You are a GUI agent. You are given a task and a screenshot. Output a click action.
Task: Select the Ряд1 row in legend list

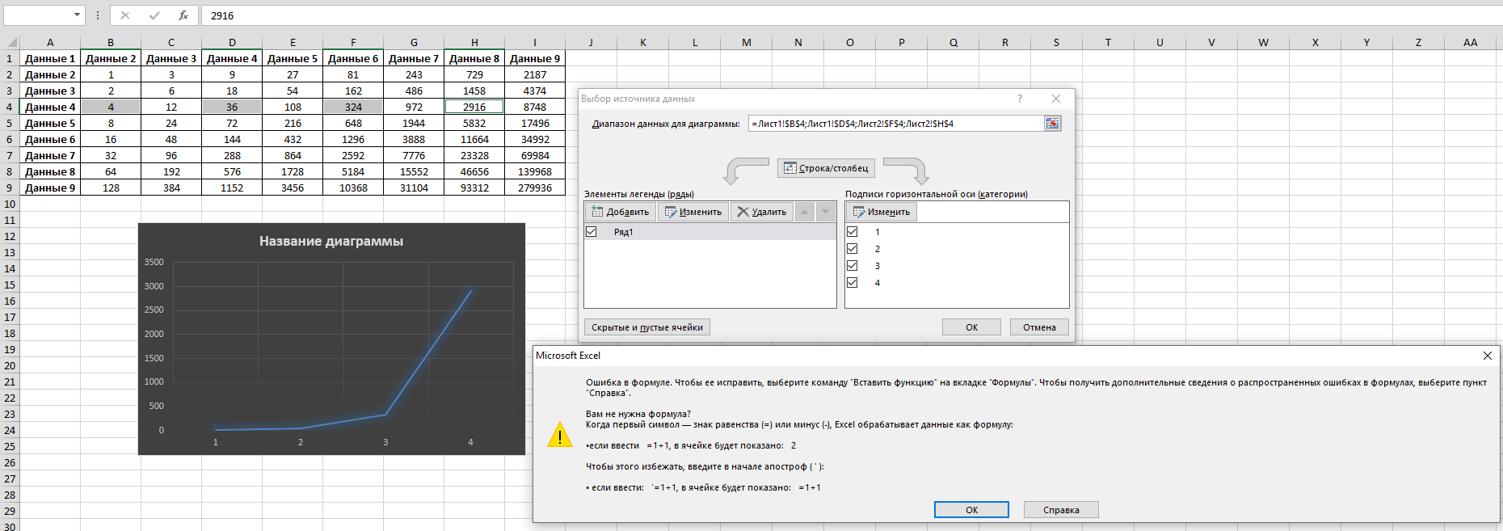coord(710,232)
